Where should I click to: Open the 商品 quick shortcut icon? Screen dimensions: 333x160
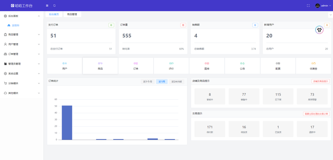coord(100,63)
